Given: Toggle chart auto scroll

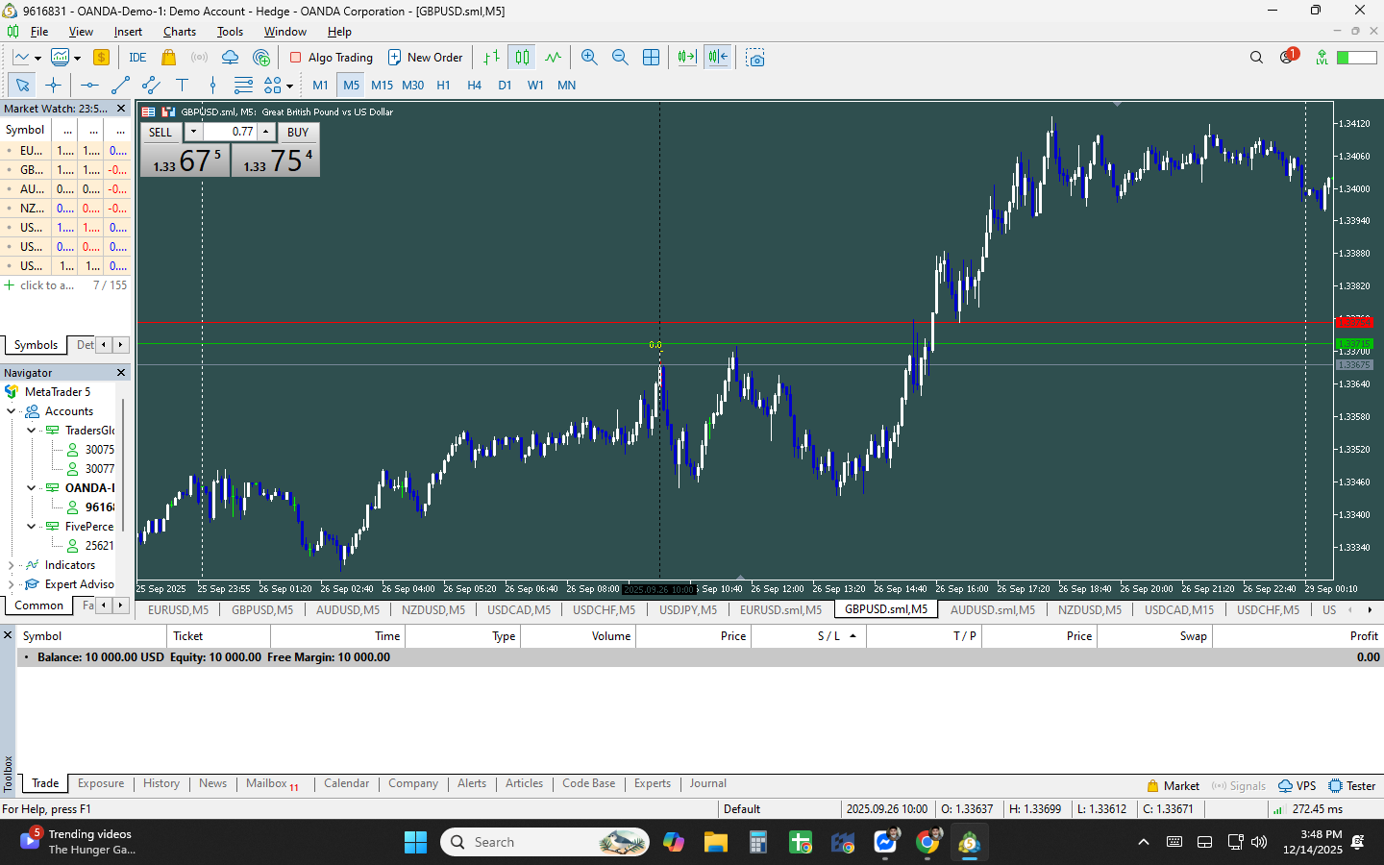Looking at the screenshot, I should 687,58.
